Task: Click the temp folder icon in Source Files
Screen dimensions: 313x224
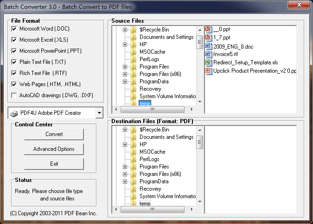Action: point(134,103)
